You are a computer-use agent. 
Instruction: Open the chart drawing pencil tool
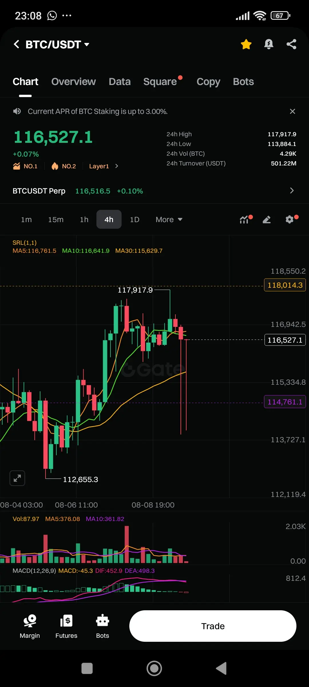click(267, 220)
